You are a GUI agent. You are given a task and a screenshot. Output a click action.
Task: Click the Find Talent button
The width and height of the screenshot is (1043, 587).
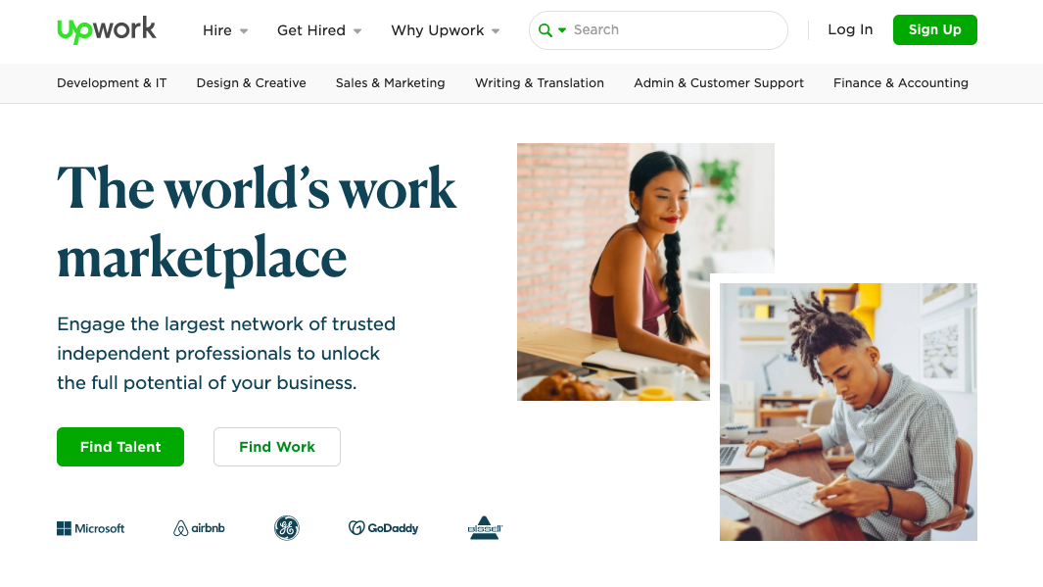(120, 447)
